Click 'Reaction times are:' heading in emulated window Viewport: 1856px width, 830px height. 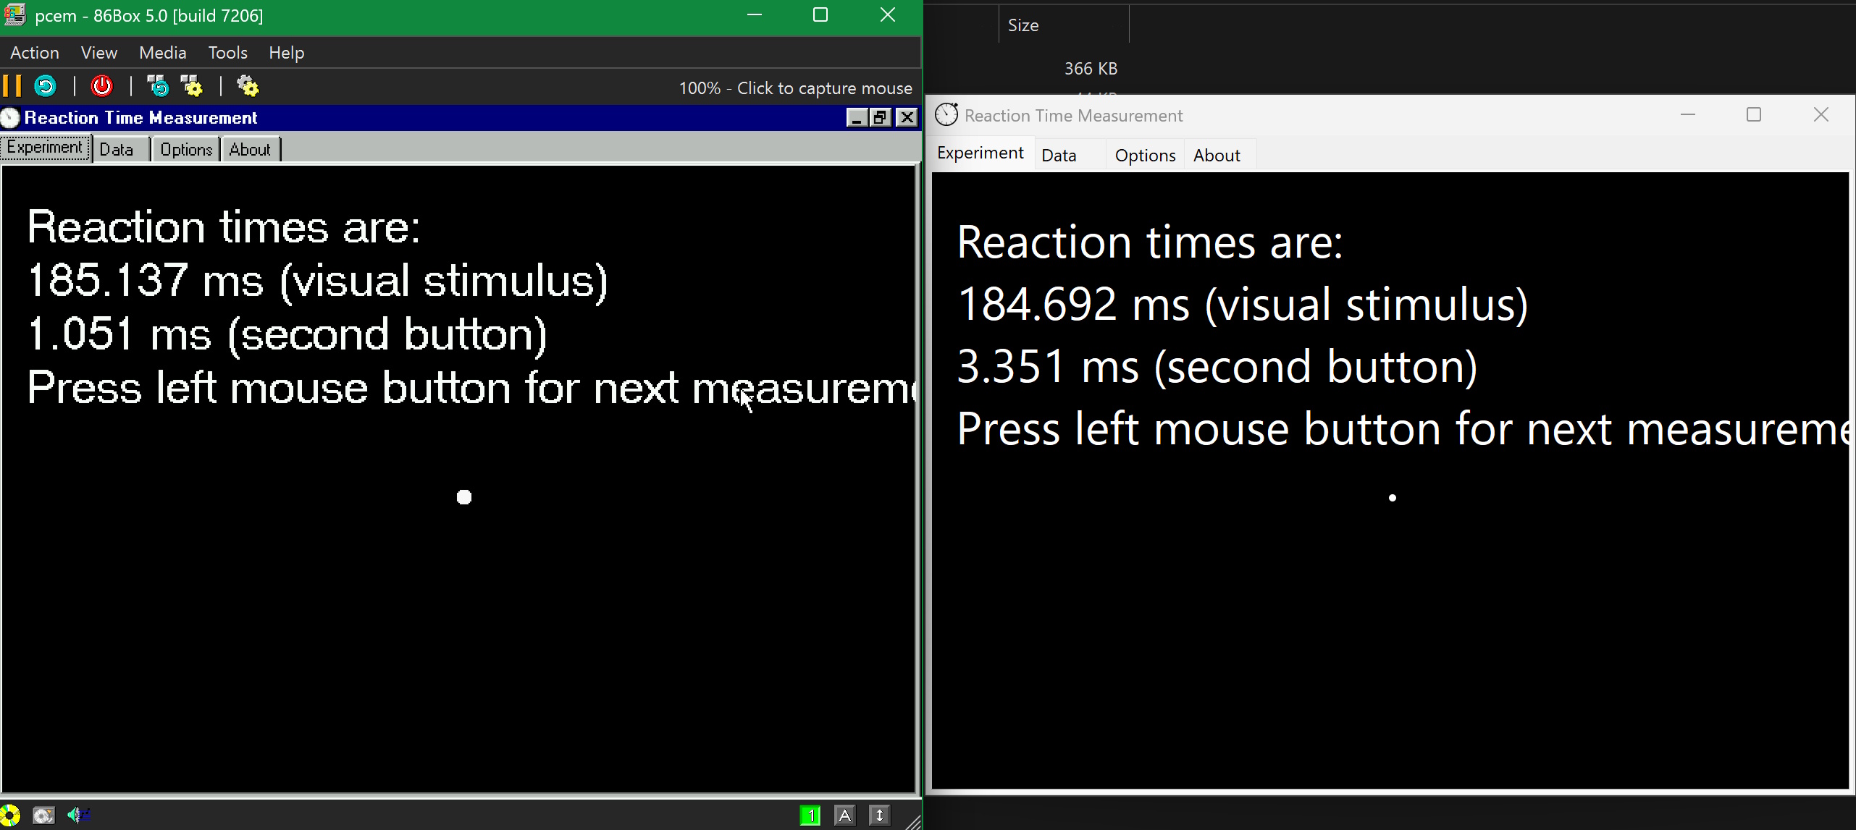(x=223, y=227)
